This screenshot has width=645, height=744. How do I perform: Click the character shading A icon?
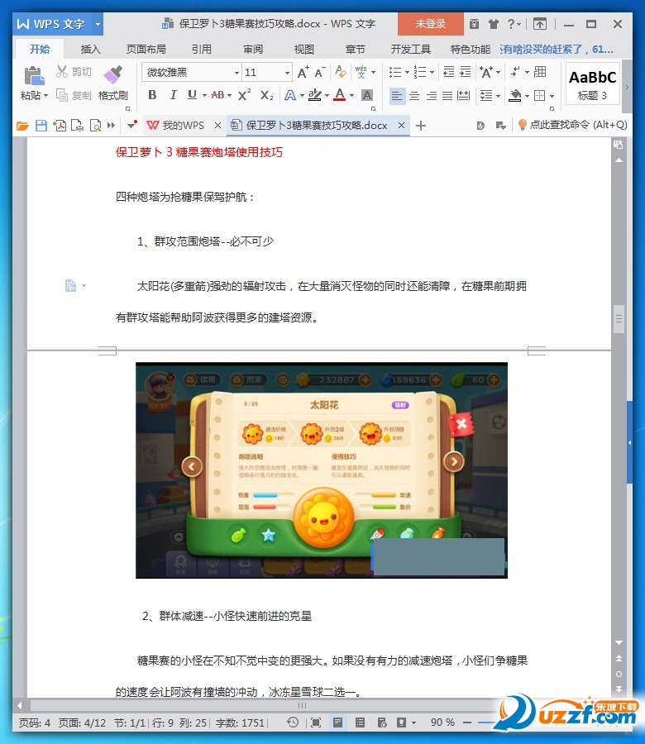(367, 95)
